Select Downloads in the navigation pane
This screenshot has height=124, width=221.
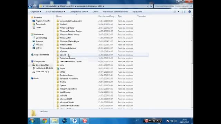coord(41,24)
